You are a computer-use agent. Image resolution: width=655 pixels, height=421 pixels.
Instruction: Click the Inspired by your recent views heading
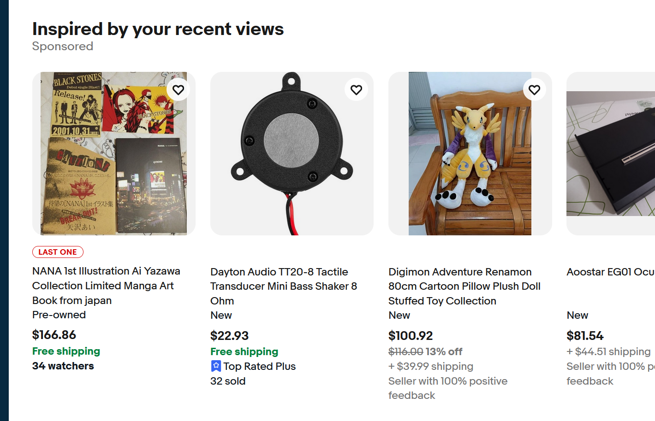[x=158, y=29]
